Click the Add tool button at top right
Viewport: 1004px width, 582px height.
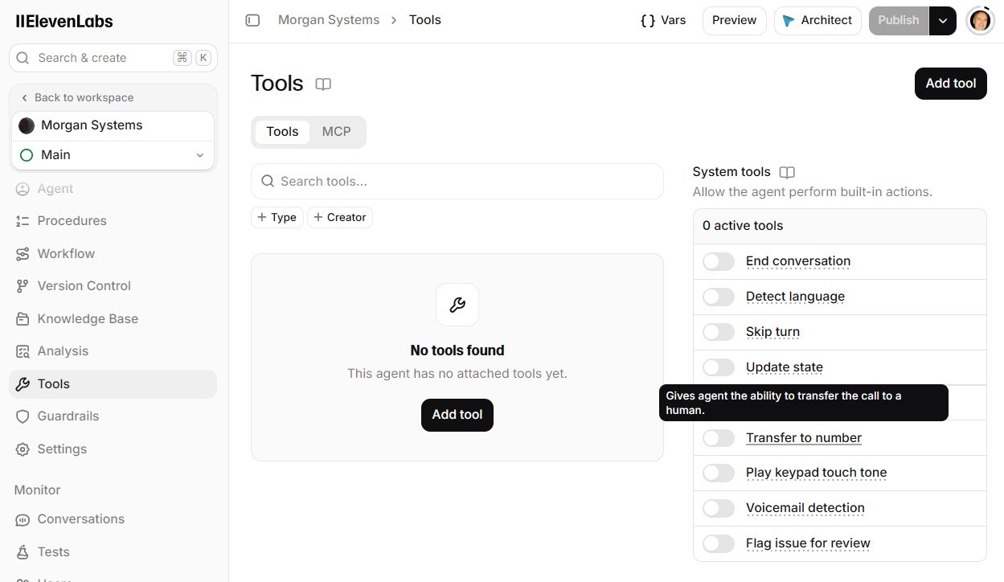click(x=951, y=84)
